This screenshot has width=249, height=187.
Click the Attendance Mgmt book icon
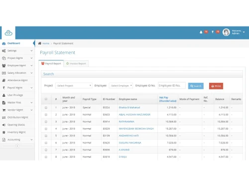point(3,80)
